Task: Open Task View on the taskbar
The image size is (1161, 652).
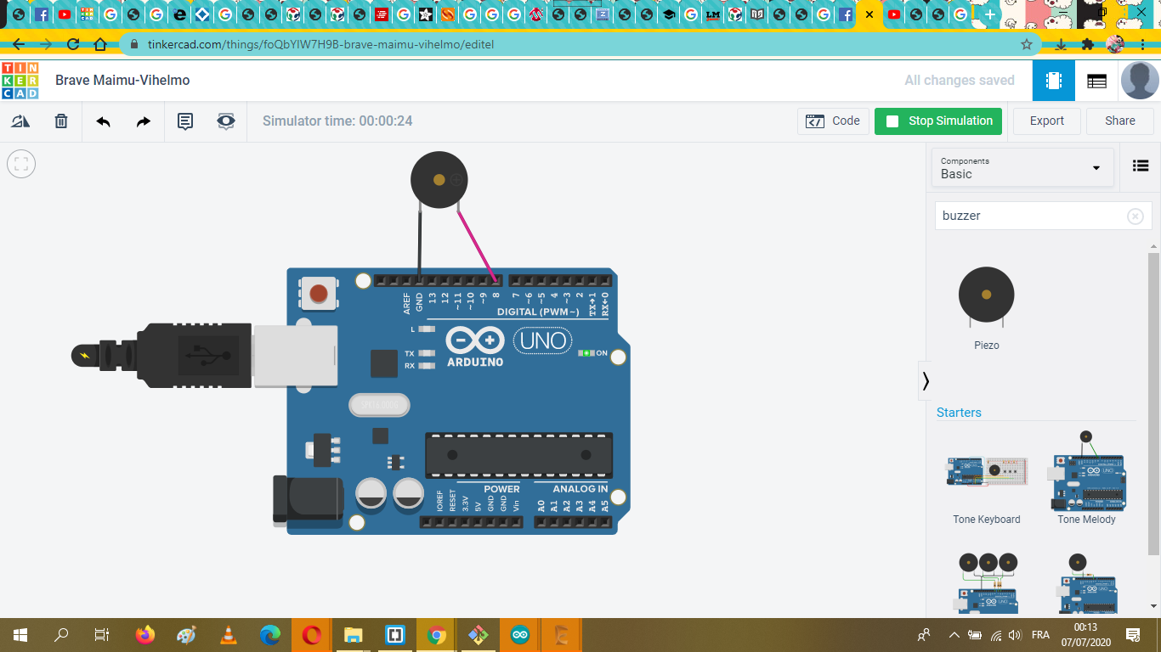Action: click(102, 635)
